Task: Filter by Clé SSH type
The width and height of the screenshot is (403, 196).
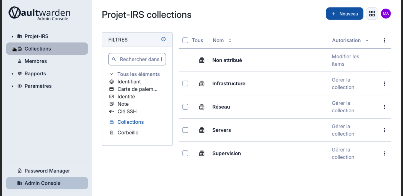Action: [x=127, y=112]
